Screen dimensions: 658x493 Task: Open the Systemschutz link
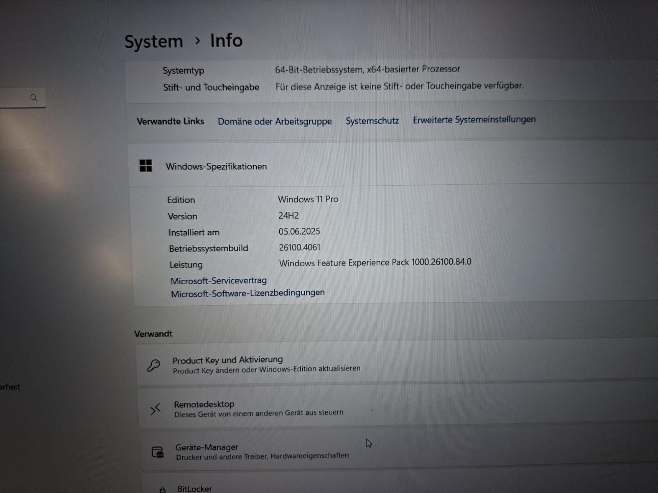click(x=372, y=121)
